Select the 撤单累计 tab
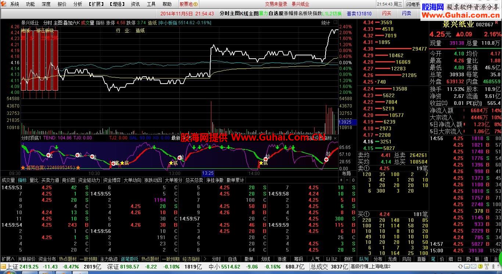 pyautogui.click(x=235, y=180)
